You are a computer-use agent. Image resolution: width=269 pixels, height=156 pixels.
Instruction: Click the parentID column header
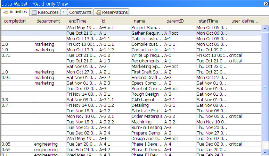(175, 21)
